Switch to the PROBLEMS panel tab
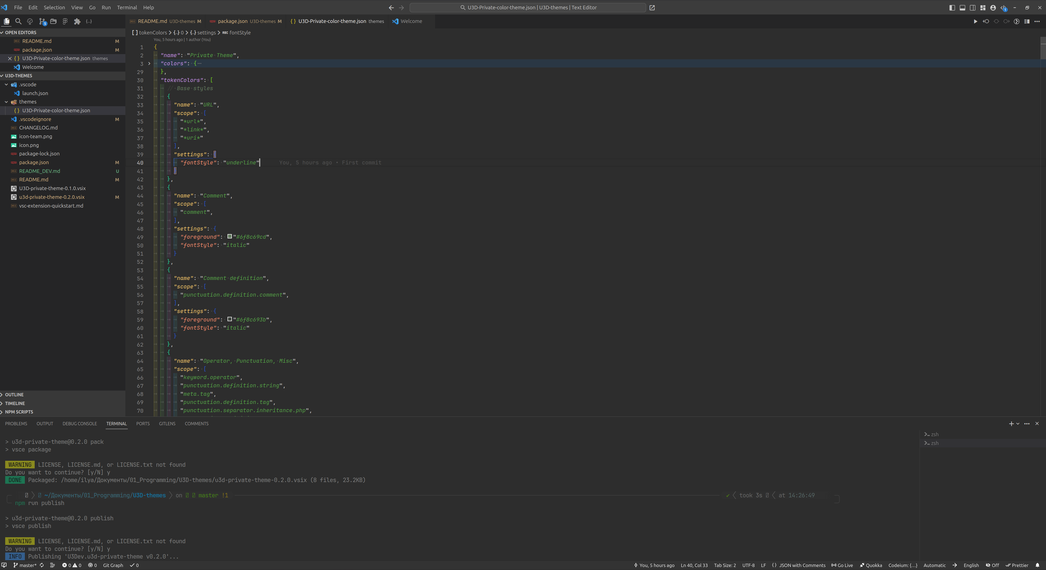 pyautogui.click(x=16, y=423)
